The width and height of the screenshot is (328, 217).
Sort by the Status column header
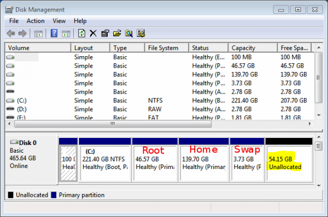(208, 48)
